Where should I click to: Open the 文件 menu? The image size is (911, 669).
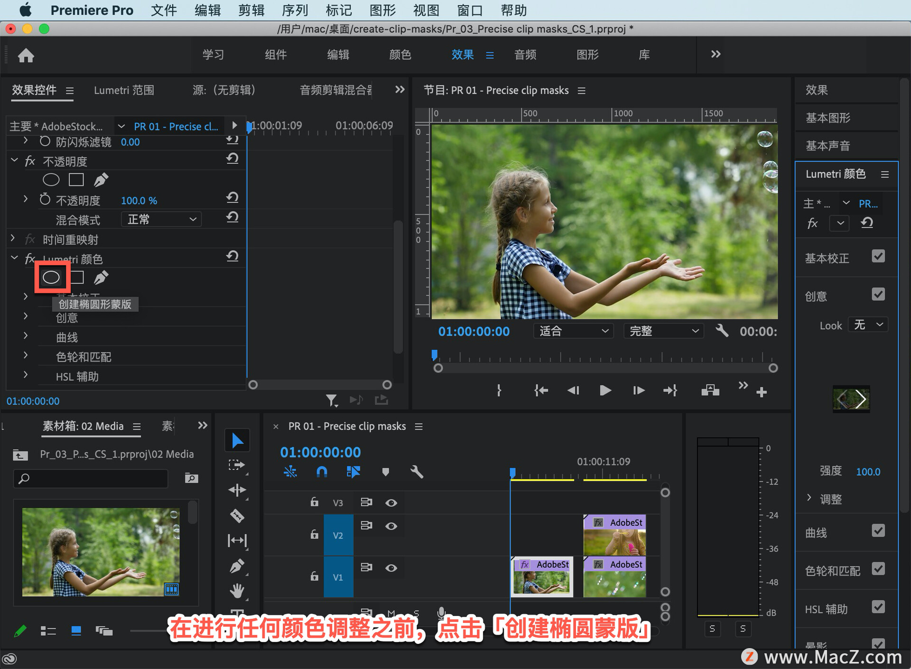click(164, 10)
